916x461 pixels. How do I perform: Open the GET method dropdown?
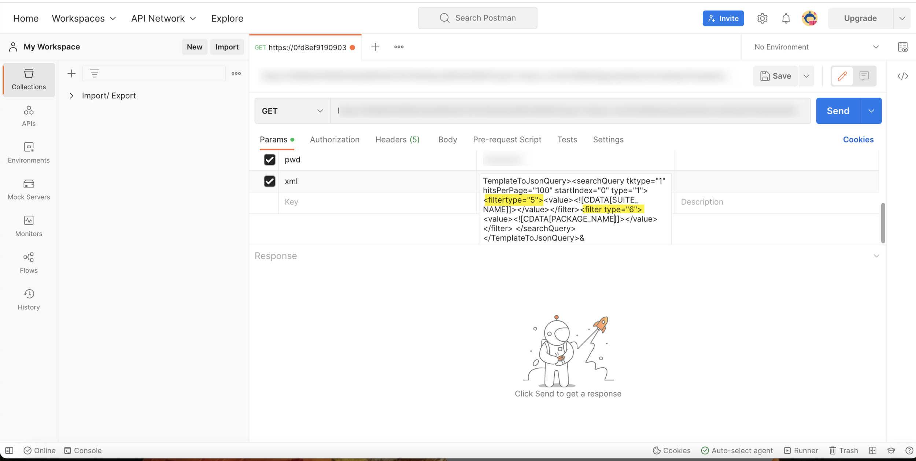(292, 111)
